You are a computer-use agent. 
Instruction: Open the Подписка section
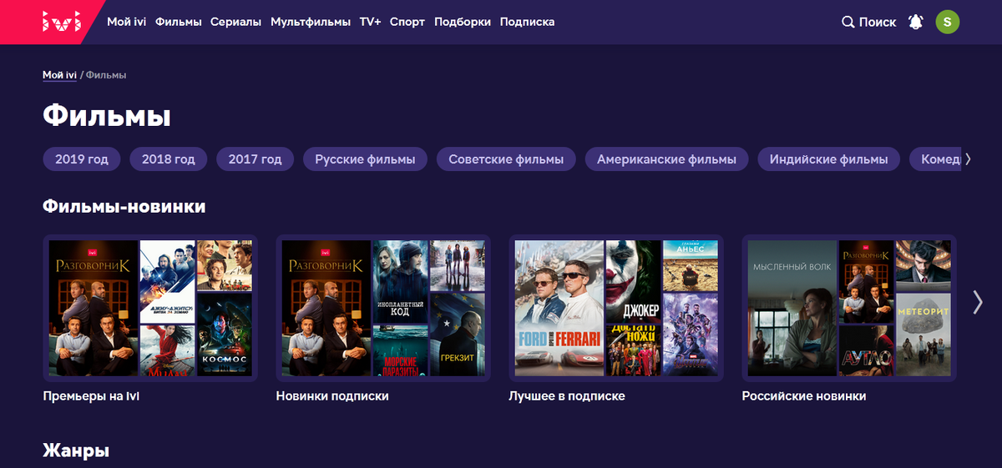click(527, 22)
